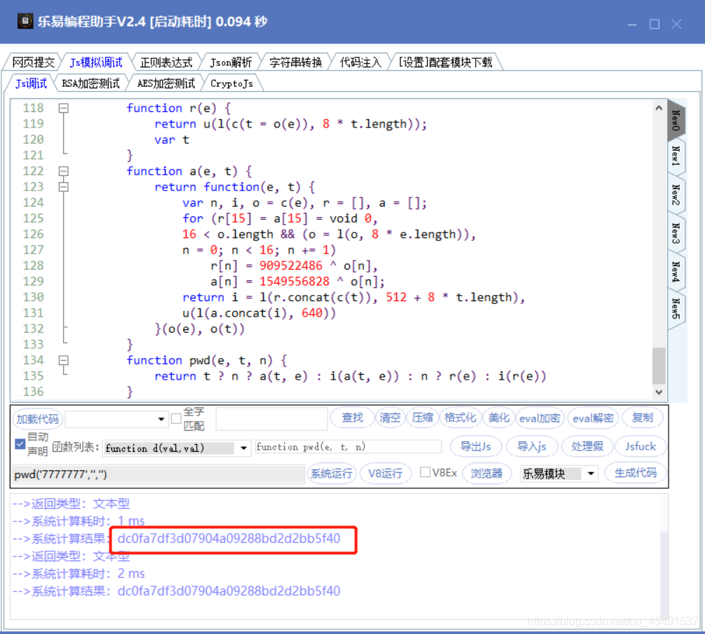Click the Jsfuck button

click(640, 447)
